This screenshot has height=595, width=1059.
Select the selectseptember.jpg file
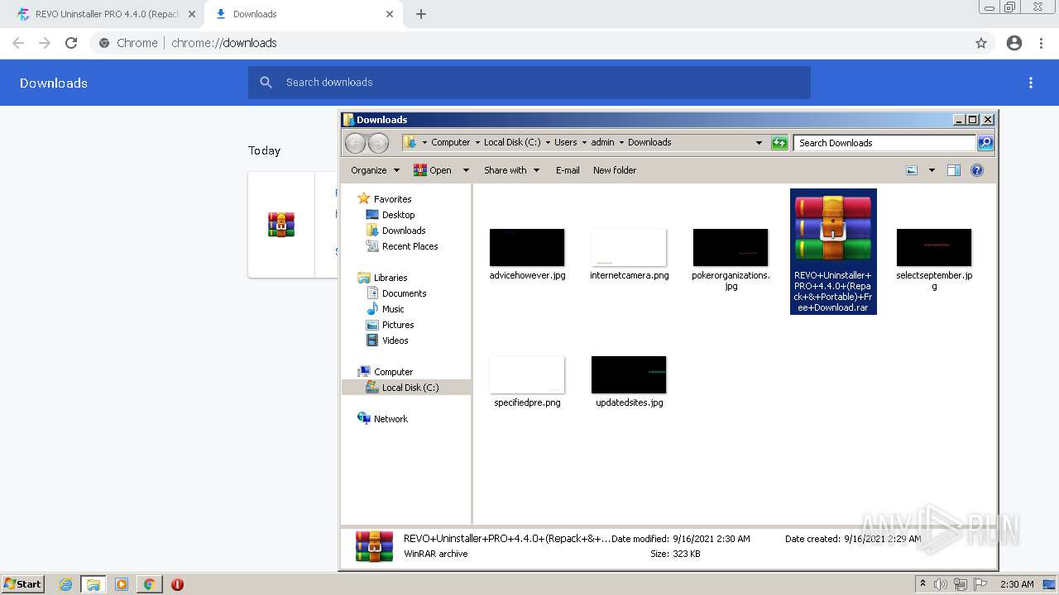(x=934, y=259)
